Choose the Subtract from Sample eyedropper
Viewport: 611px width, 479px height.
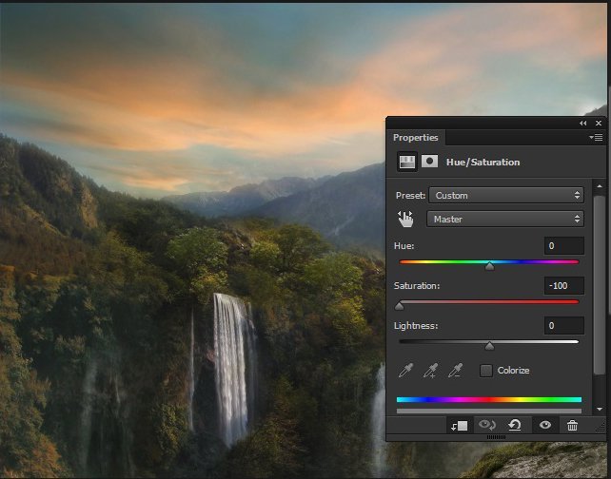click(457, 370)
